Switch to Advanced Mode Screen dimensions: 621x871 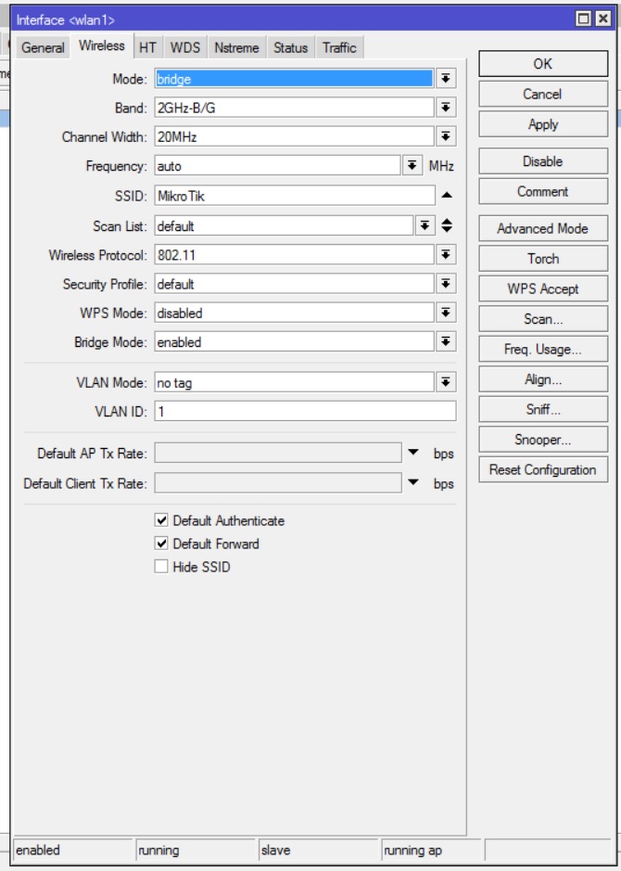(x=543, y=228)
